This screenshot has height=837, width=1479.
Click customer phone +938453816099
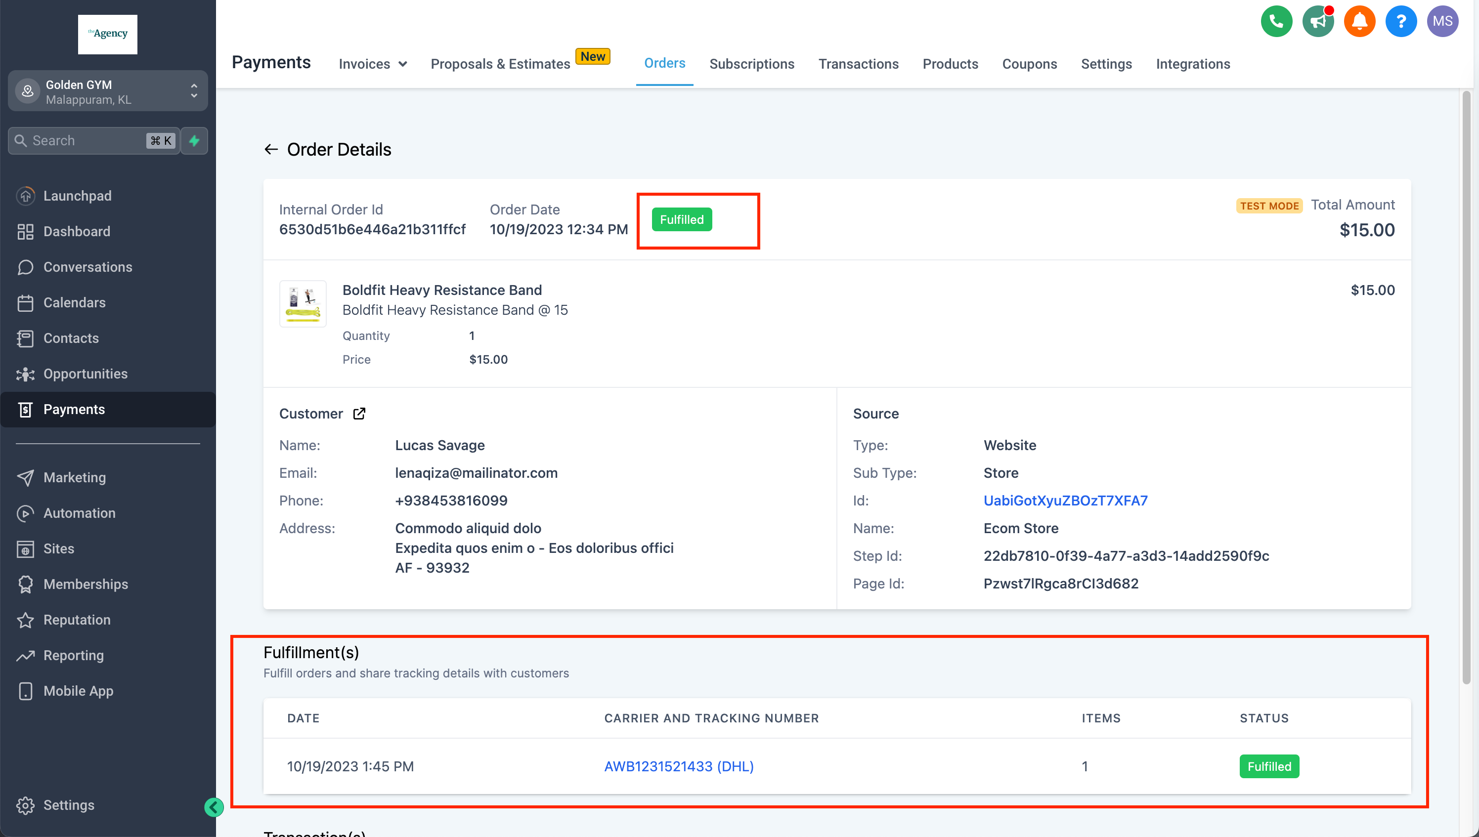[451, 501]
